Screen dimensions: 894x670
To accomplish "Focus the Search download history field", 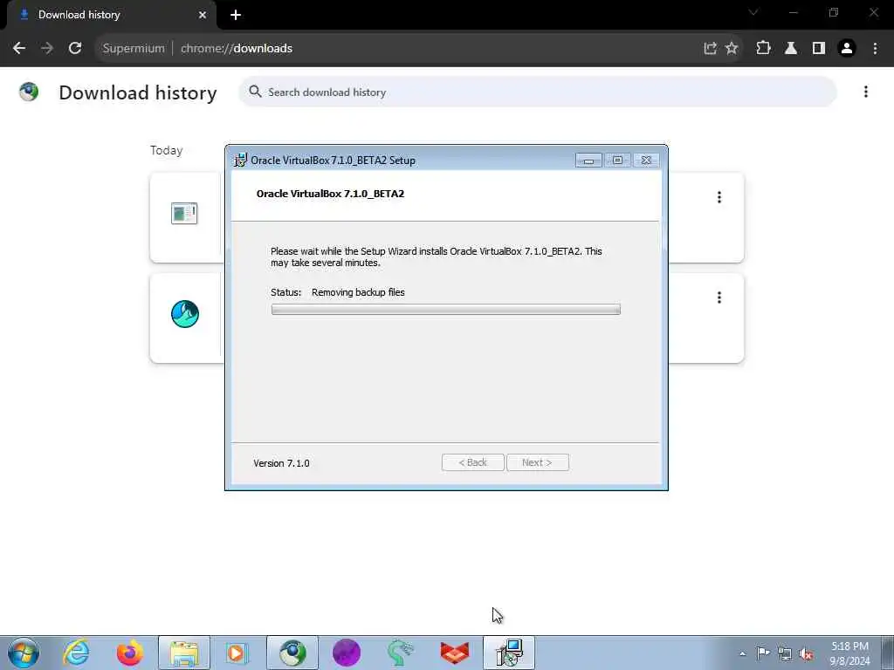I will pyautogui.click(x=538, y=92).
